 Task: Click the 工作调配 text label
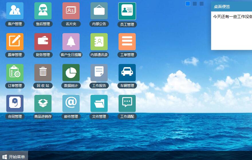click(127, 117)
